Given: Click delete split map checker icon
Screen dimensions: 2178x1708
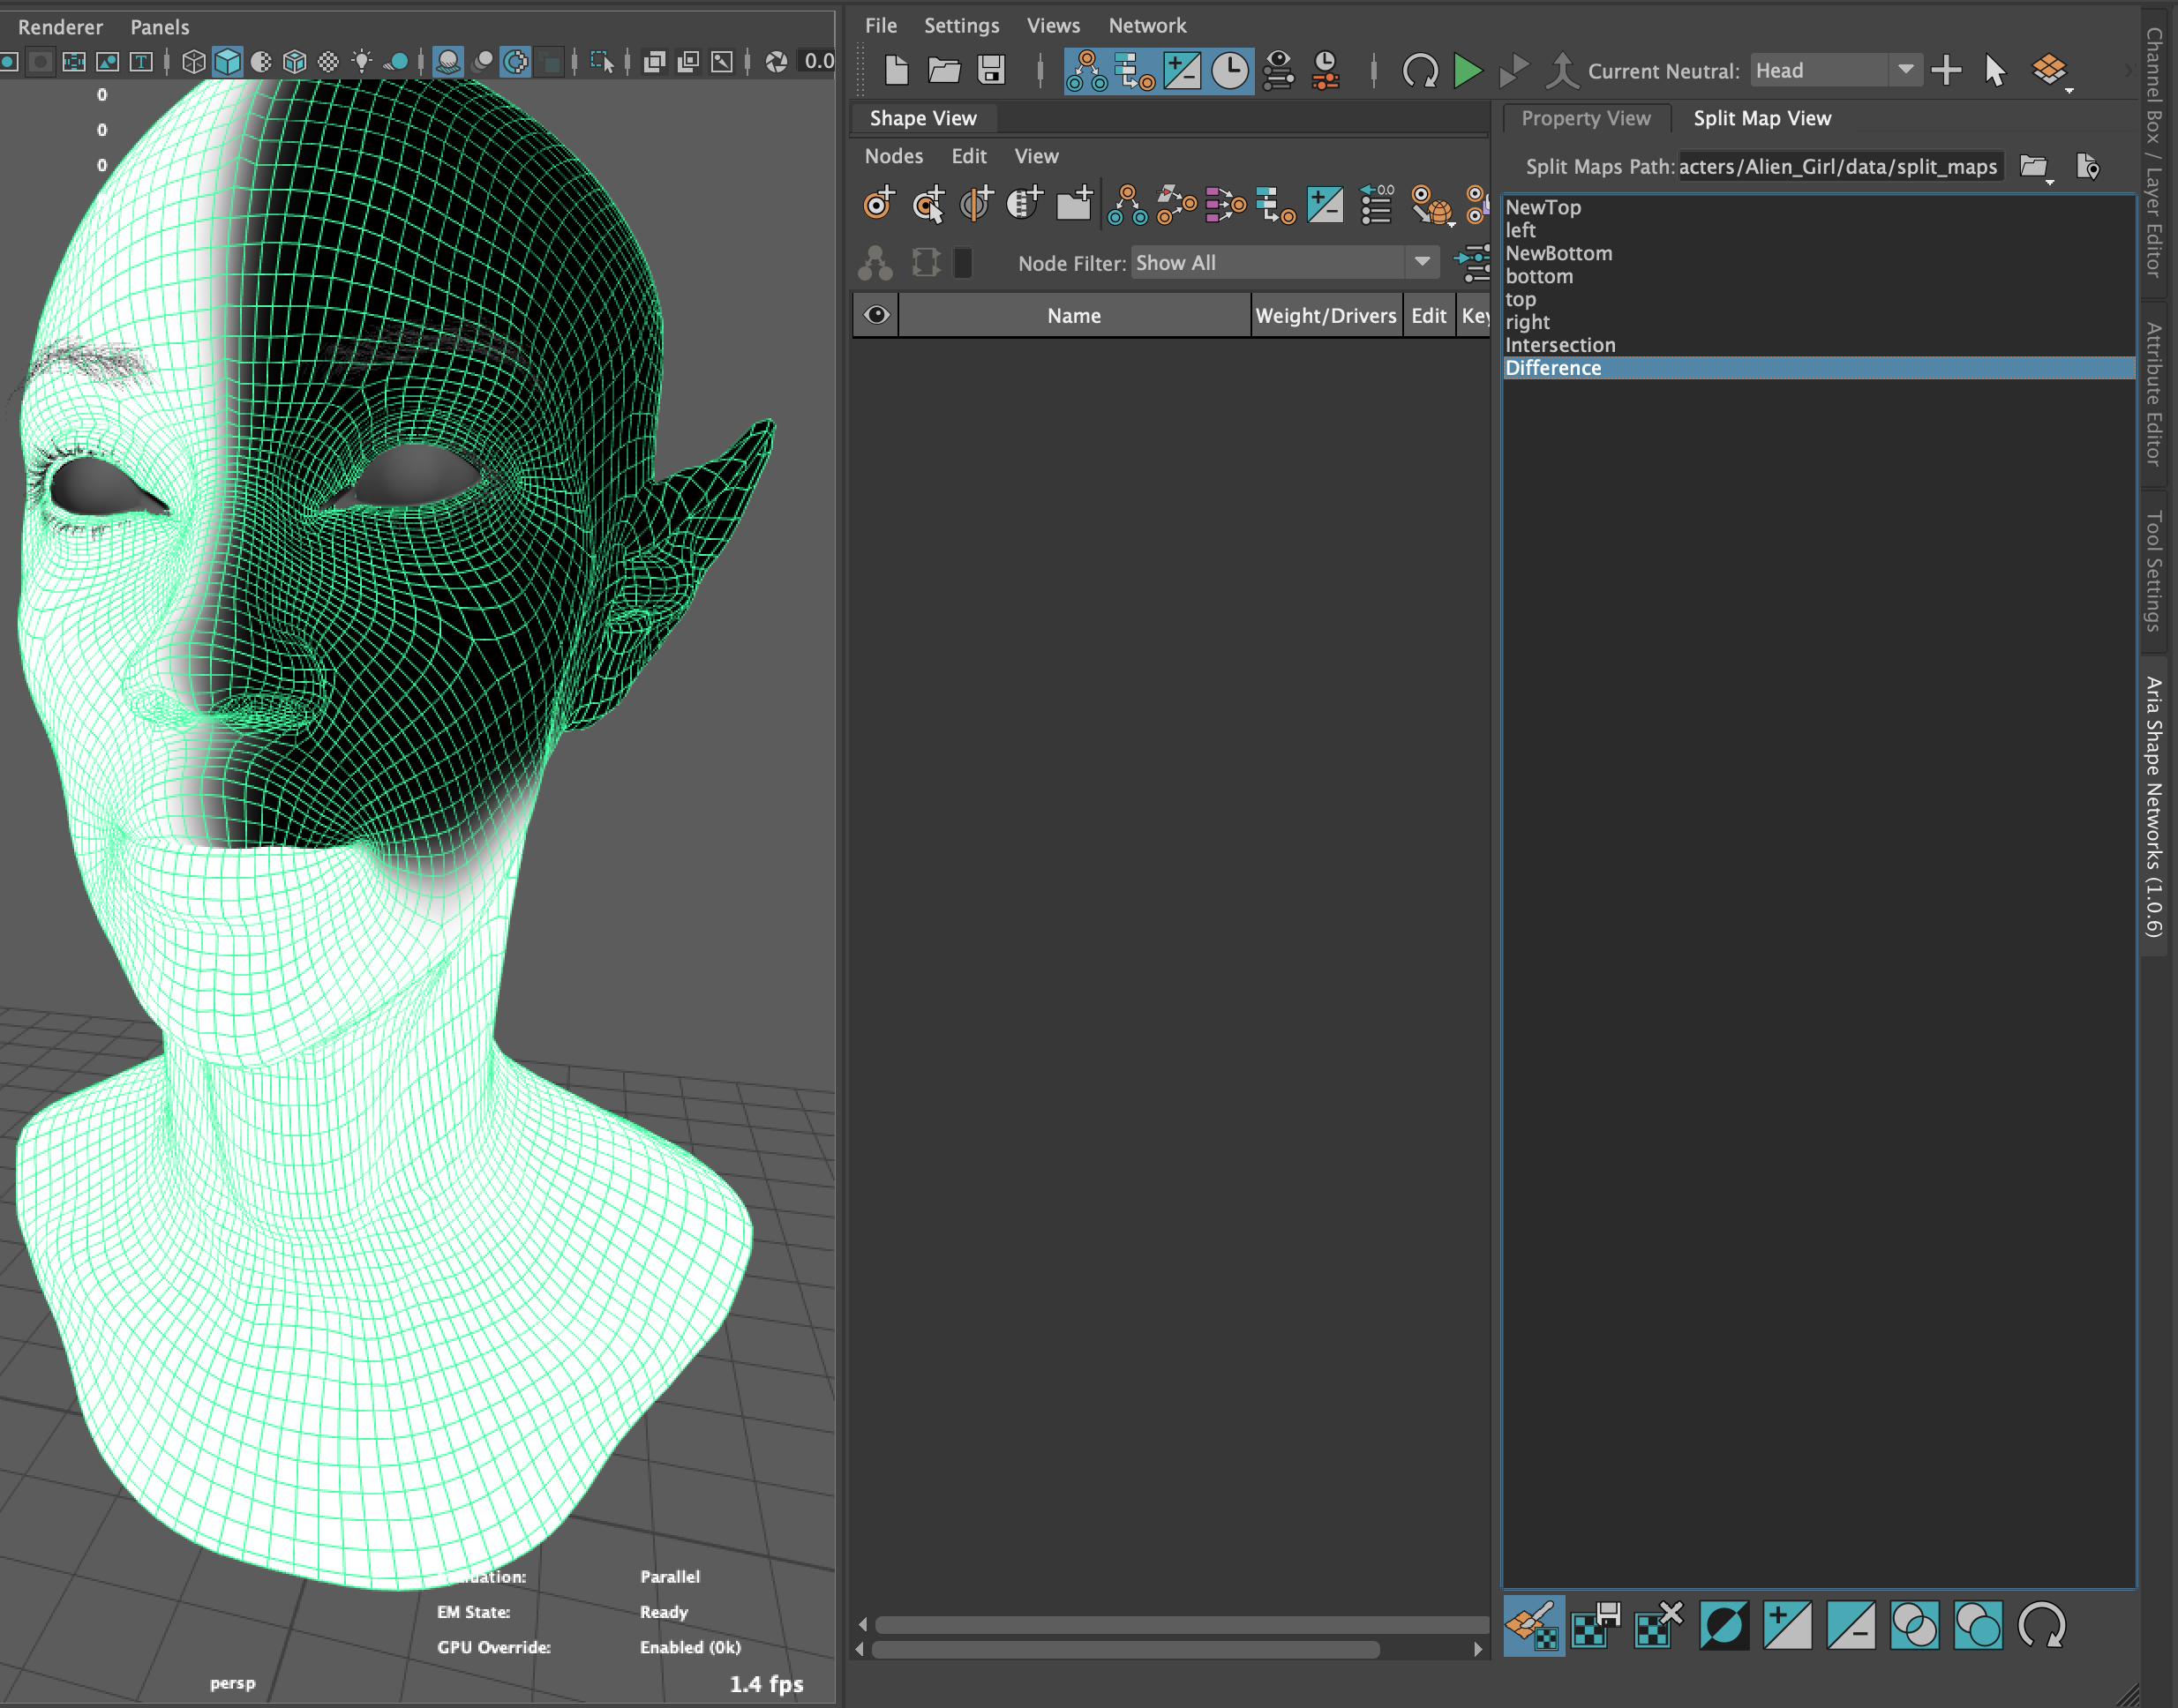Looking at the screenshot, I should pos(1659,1625).
